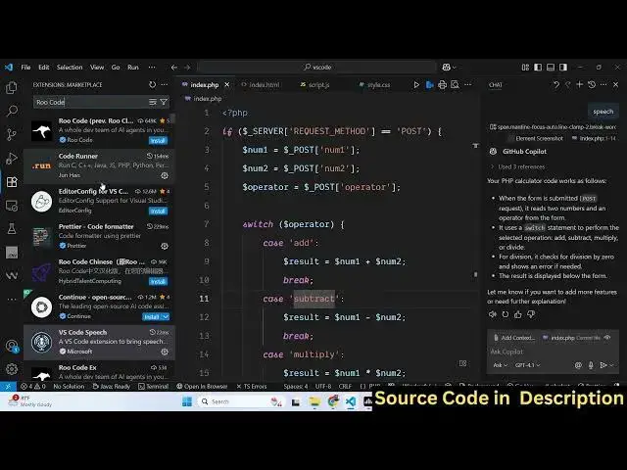Open manage gear for VS Code Speech

165,352
